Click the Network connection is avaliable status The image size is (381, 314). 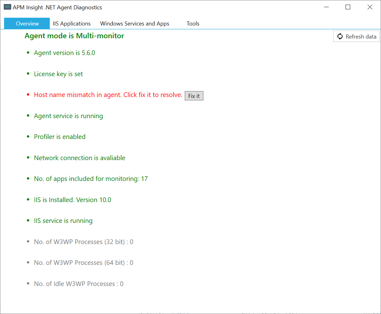(80, 158)
